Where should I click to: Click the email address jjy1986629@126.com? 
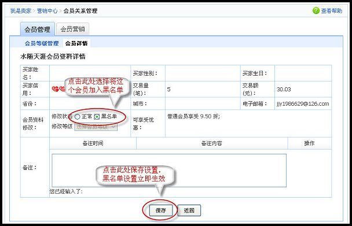[x=303, y=104]
